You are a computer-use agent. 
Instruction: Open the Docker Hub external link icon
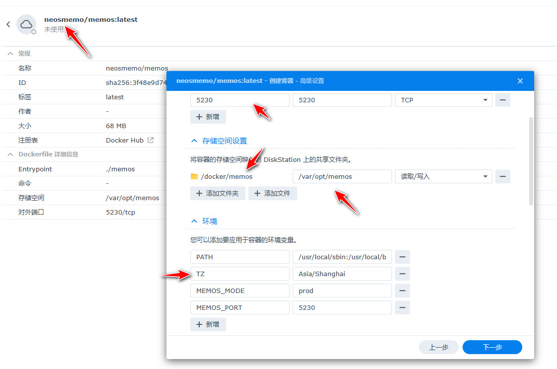click(x=151, y=140)
